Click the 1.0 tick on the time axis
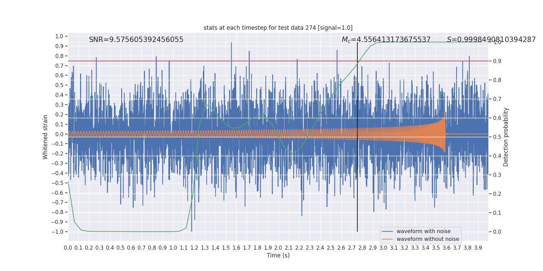Viewport: 543px width, 271px height. [173, 248]
